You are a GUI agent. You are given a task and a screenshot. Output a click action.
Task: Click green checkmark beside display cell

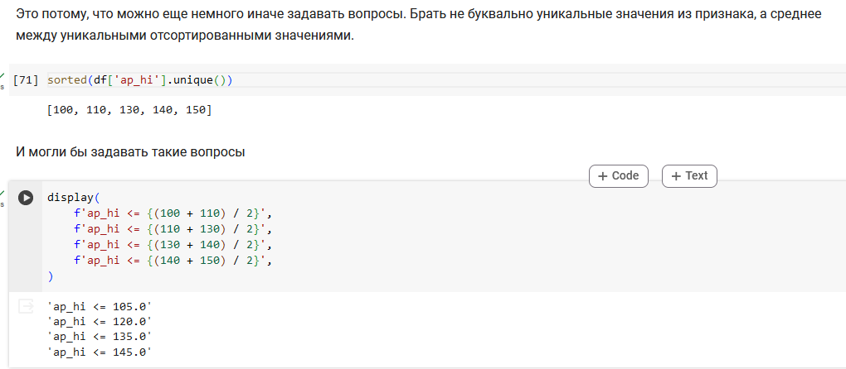(x=2, y=193)
